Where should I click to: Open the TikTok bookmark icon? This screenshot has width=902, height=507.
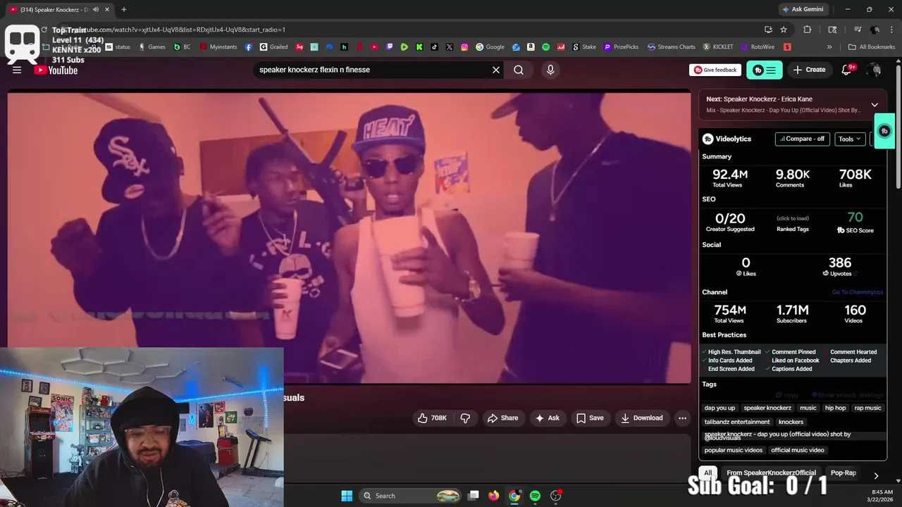(x=434, y=47)
